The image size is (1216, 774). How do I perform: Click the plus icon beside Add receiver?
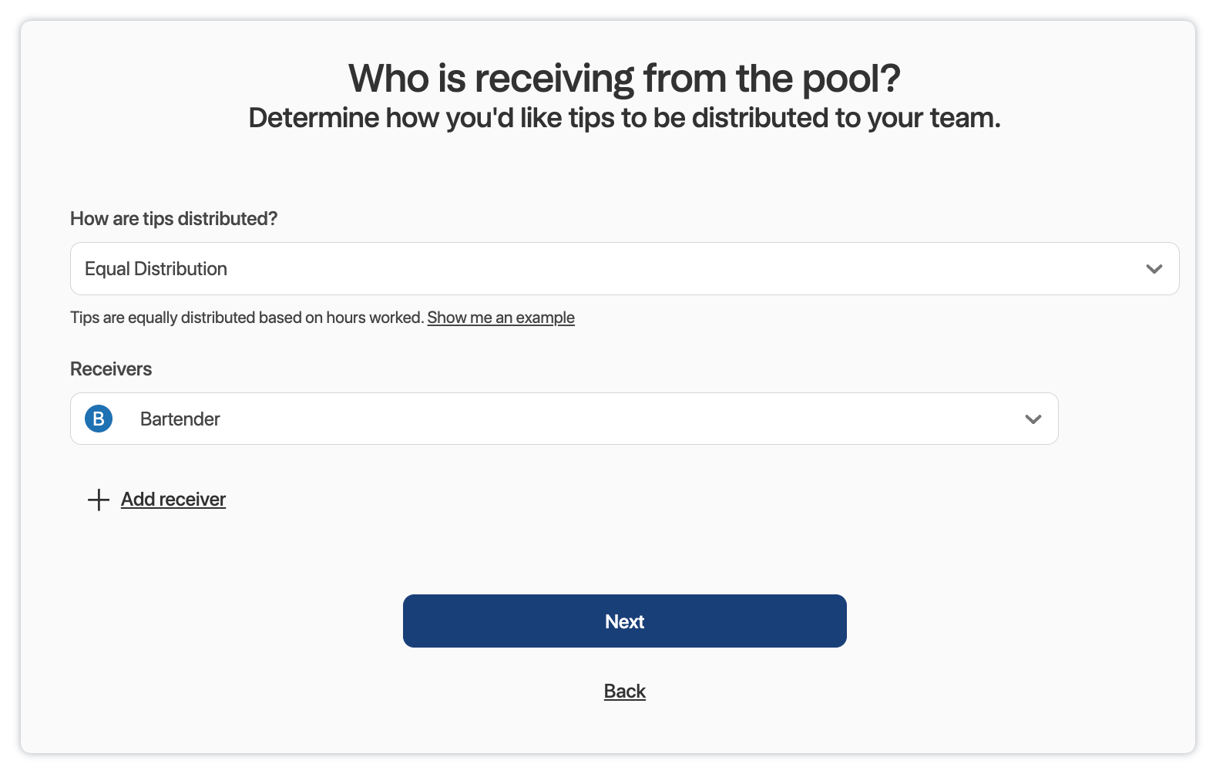(99, 500)
